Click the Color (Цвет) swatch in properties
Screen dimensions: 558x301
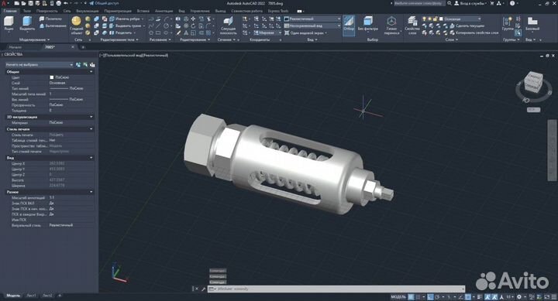[x=52, y=77]
